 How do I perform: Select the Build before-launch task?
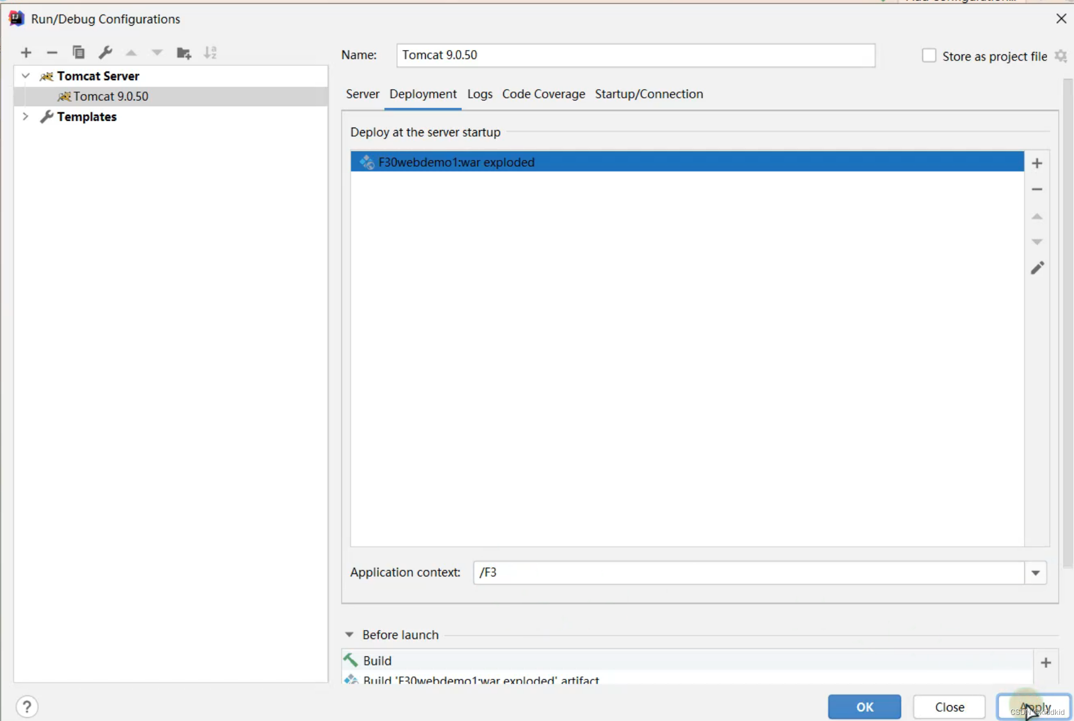click(687, 661)
